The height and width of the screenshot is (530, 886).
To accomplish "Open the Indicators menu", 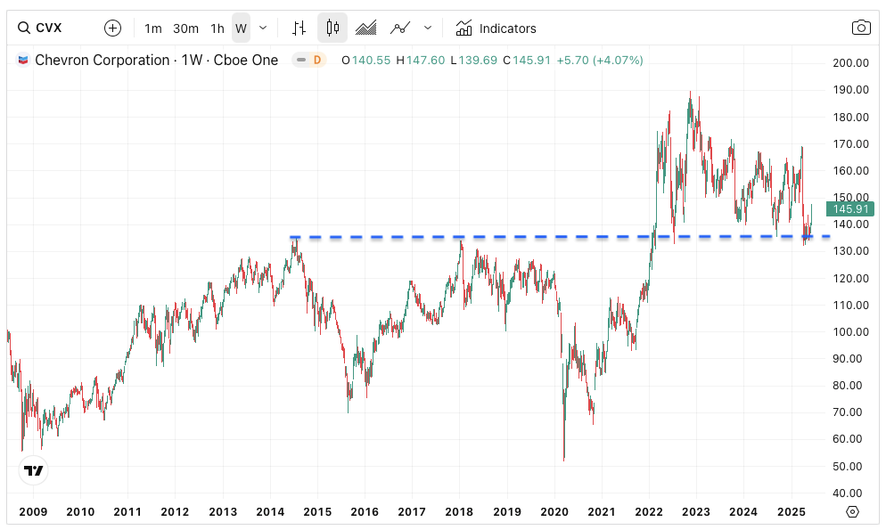I will coord(496,29).
